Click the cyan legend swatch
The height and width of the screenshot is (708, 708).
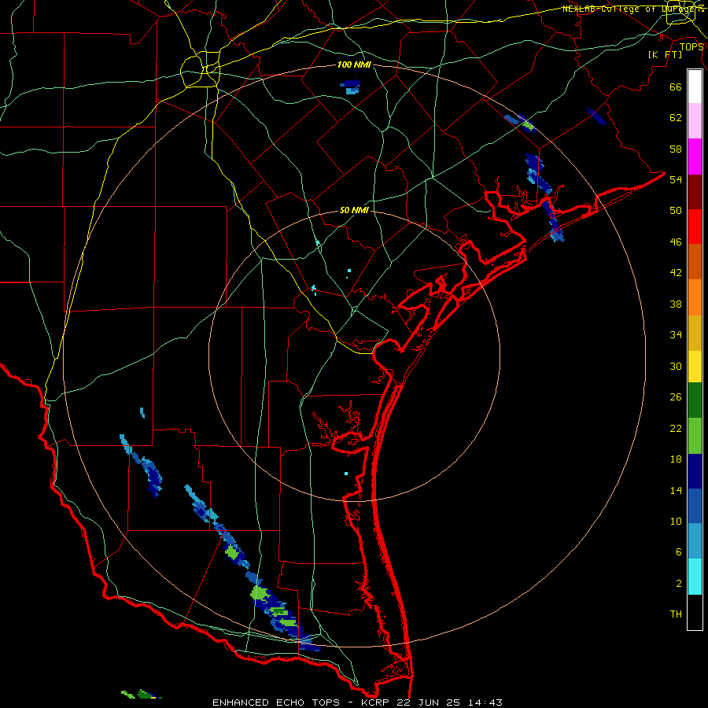click(695, 577)
